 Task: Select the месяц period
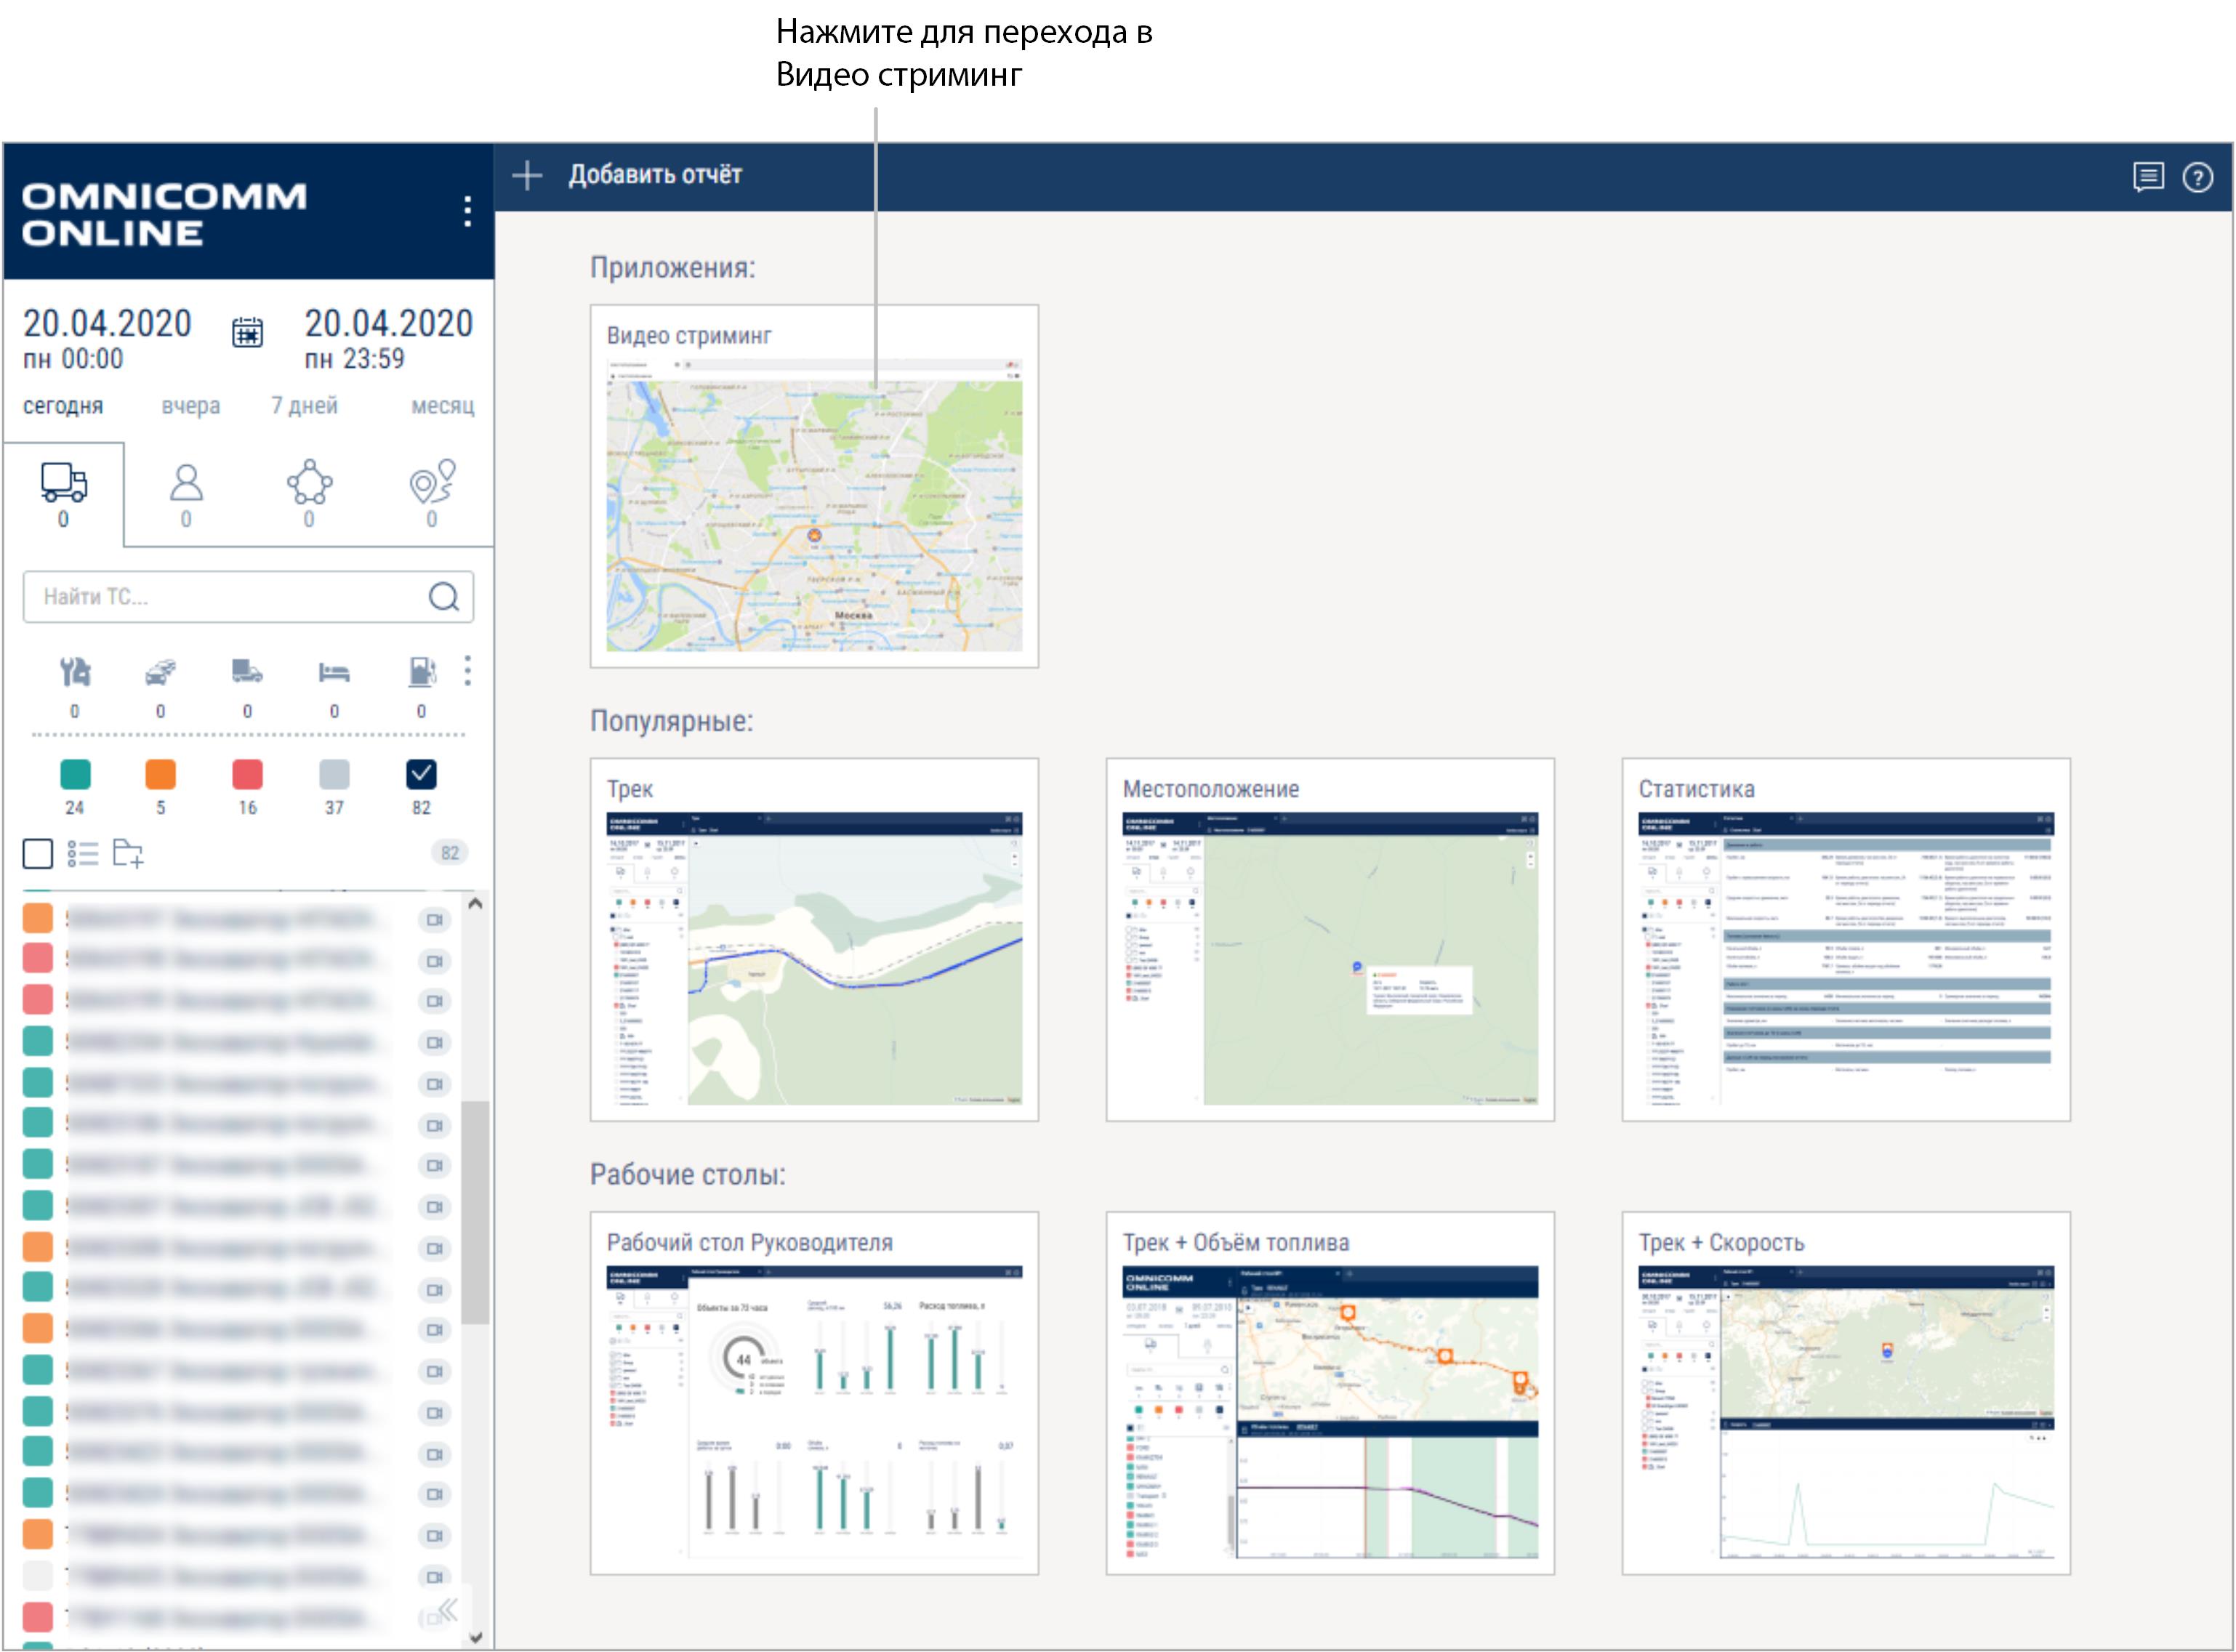(x=443, y=406)
